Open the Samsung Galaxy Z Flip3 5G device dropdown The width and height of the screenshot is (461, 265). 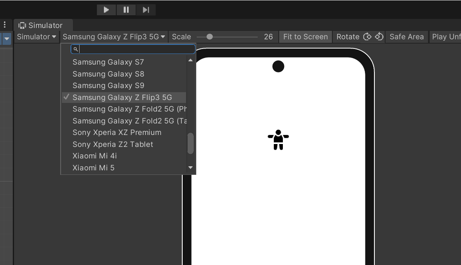(x=114, y=37)
